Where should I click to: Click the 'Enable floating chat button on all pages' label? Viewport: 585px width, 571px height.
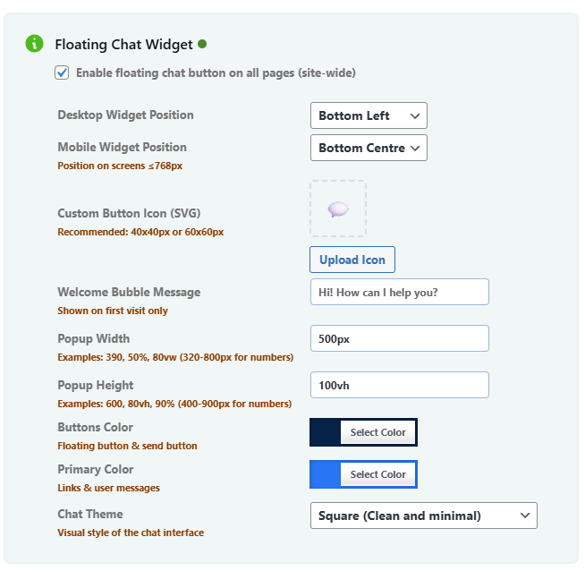click(x=216, y=72)
